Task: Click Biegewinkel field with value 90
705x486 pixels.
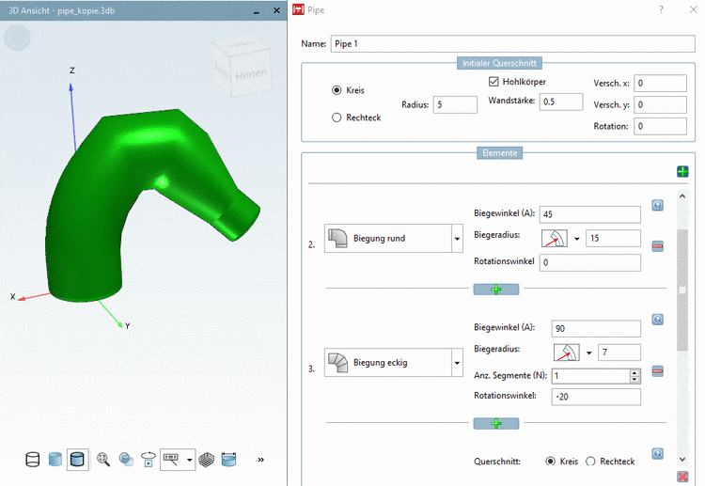Action: pyautogui.click(x=596, y=329)
